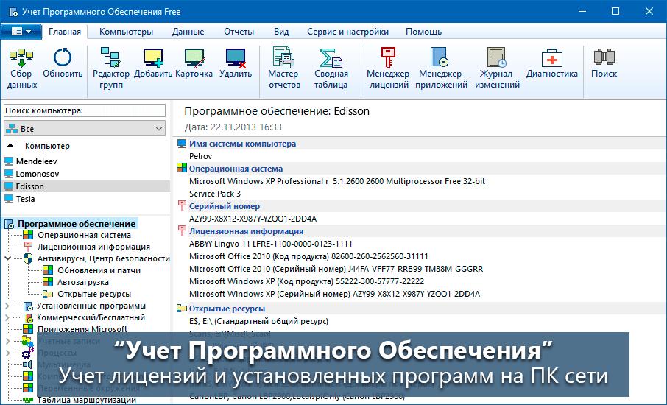Open the Все group filter dropdown

(85, 129)
